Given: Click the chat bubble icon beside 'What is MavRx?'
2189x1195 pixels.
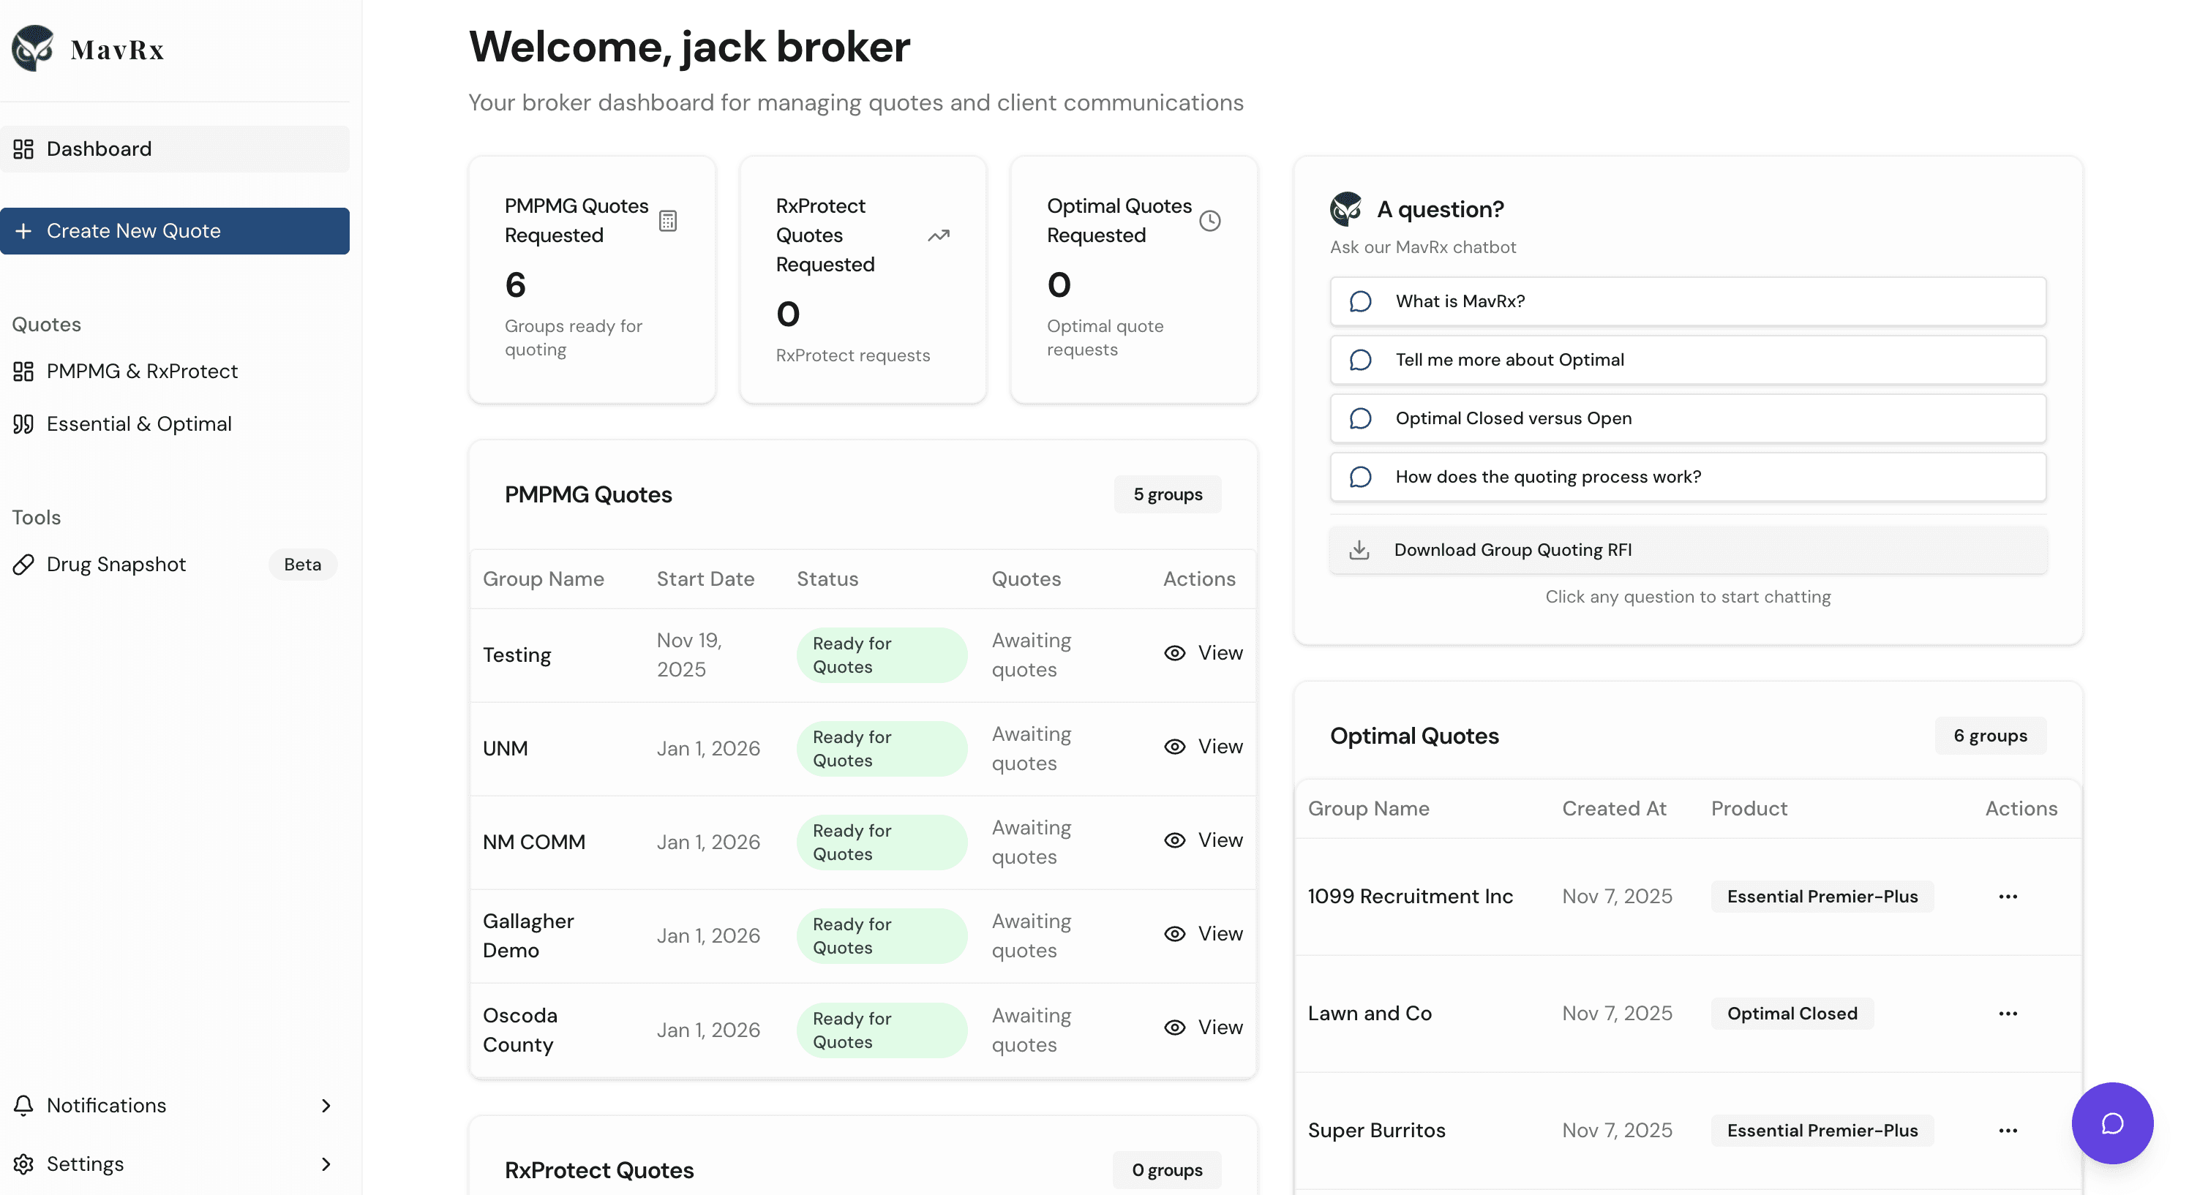Looking at the screenshot, I should (1361, 301).
